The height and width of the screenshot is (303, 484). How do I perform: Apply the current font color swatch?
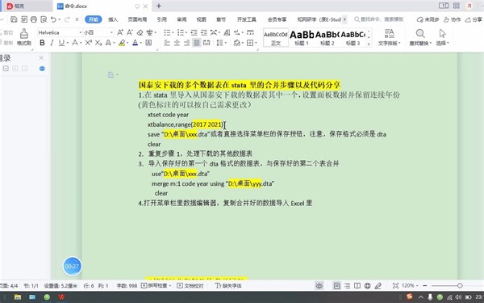coord(136,43)
